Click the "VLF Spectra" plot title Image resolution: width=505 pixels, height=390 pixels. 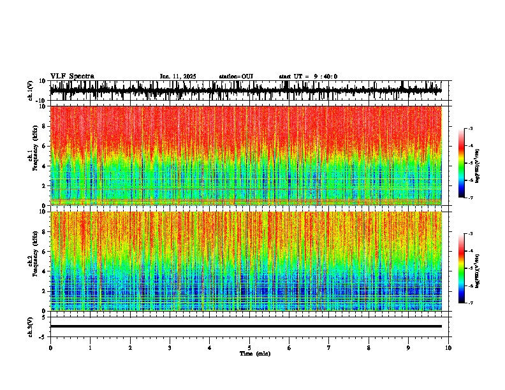72,76
